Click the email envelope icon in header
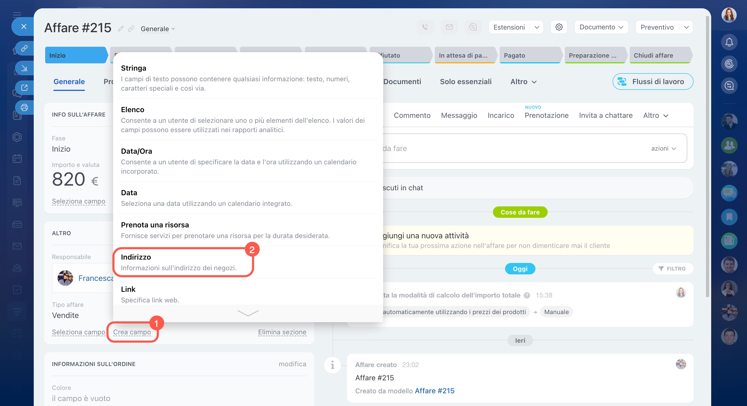The height and width of the screenshot is (406, 747). click(x=449, y=27)
